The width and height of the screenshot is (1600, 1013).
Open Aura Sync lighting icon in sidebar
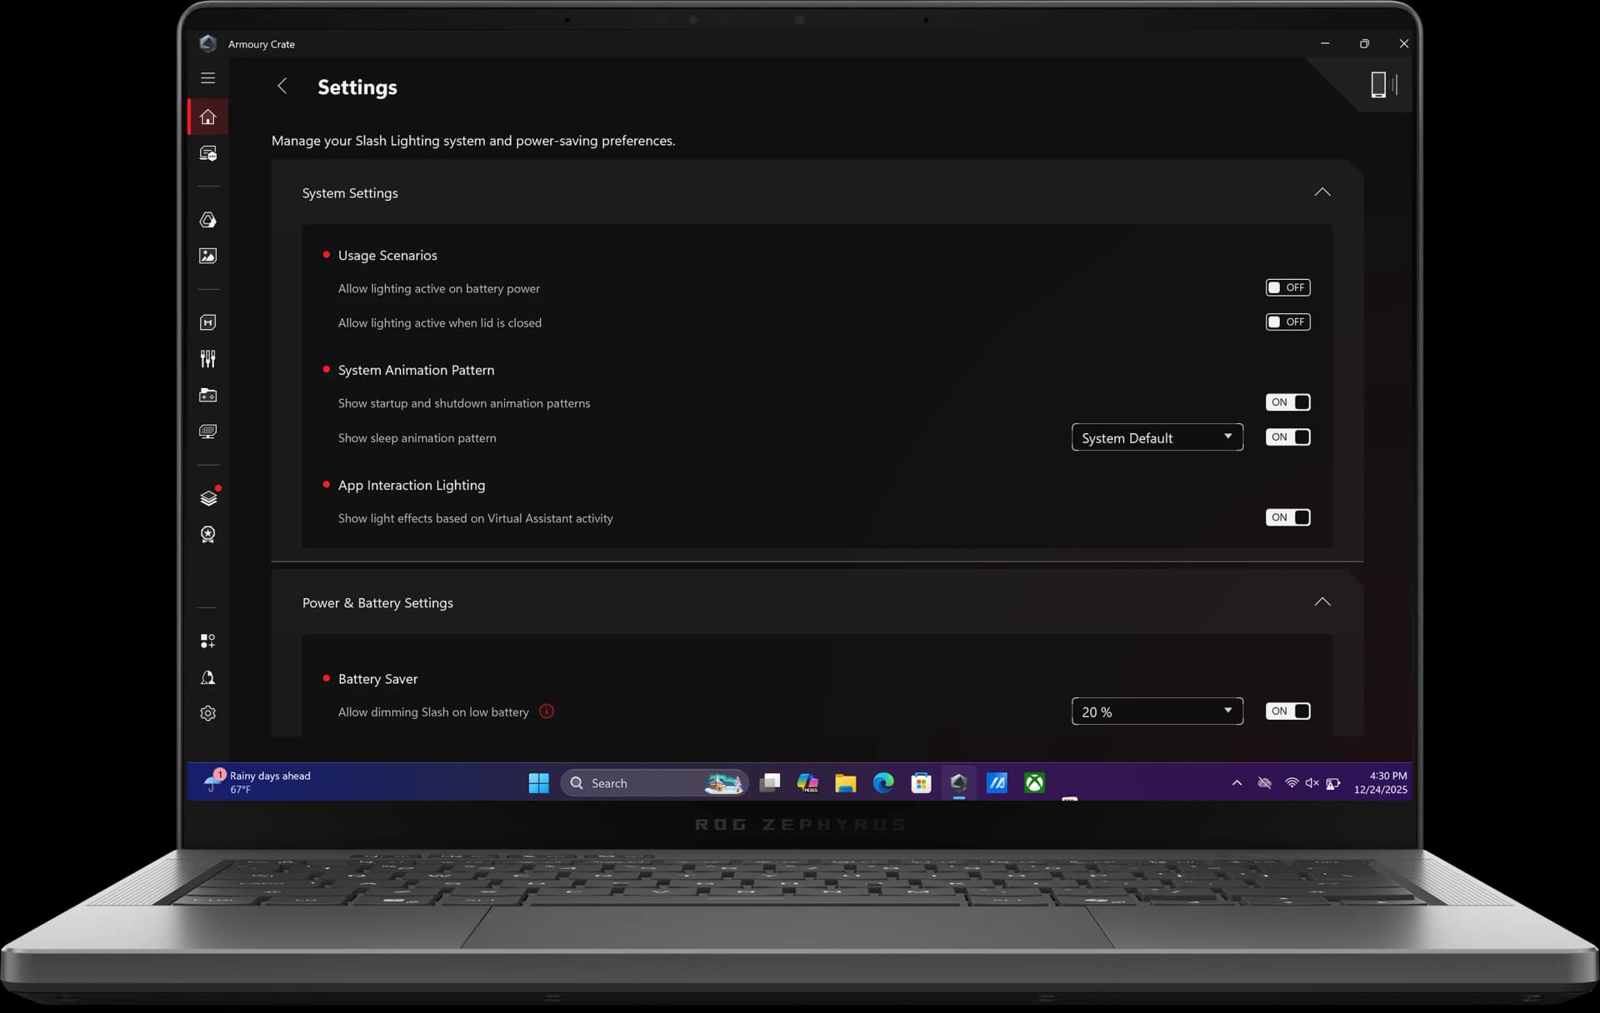click(x=207, y=220)
